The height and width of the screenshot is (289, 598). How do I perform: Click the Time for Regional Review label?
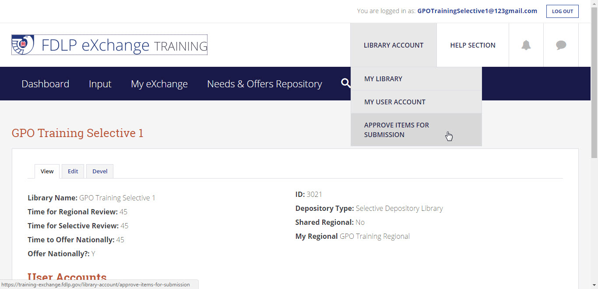pos(73,212)
